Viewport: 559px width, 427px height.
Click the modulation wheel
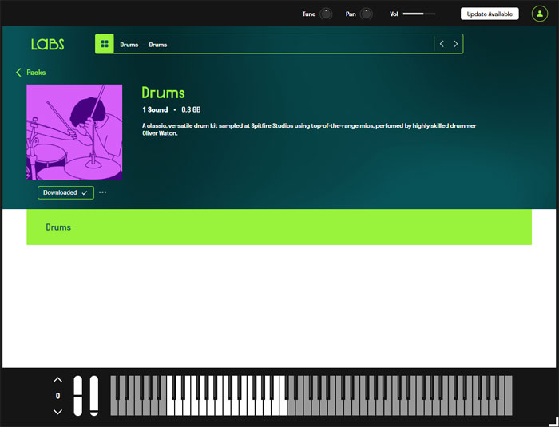[x=94, y=396]
